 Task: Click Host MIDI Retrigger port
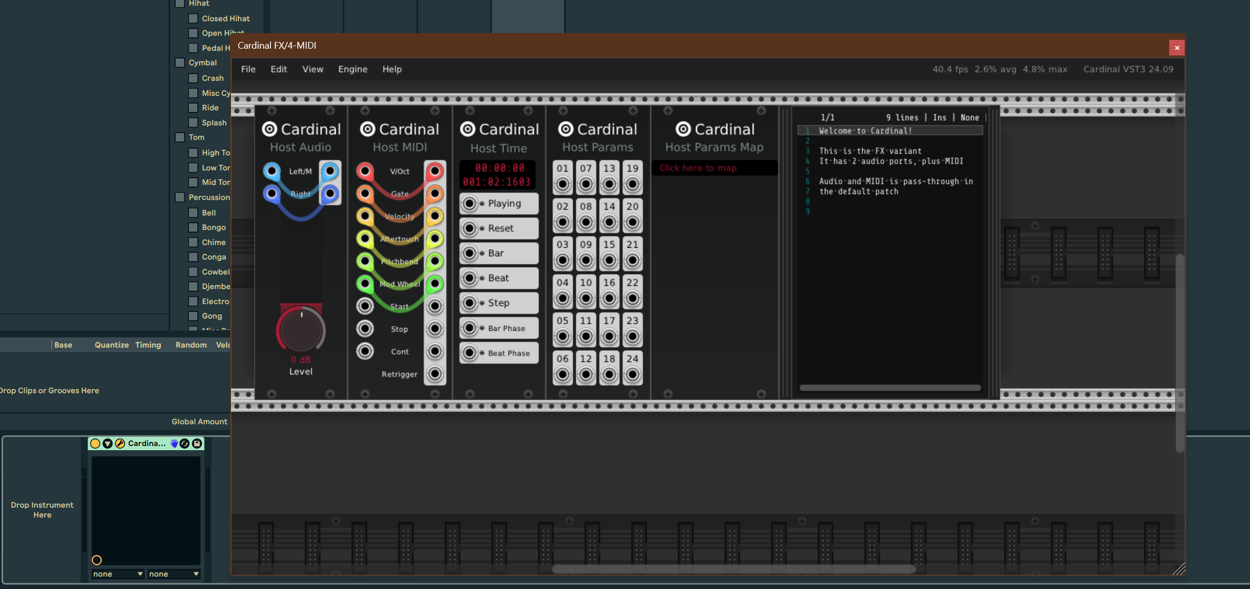[435, 373]
